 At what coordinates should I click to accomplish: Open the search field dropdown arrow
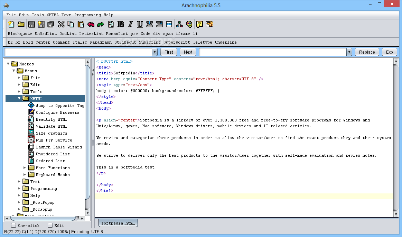155,52
